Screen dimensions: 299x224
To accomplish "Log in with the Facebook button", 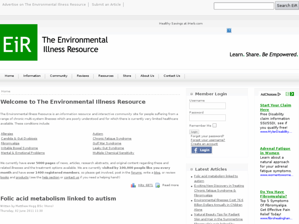I will pos(202,150).
